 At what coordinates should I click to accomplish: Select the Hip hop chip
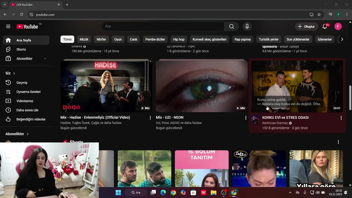pos(179,39)
